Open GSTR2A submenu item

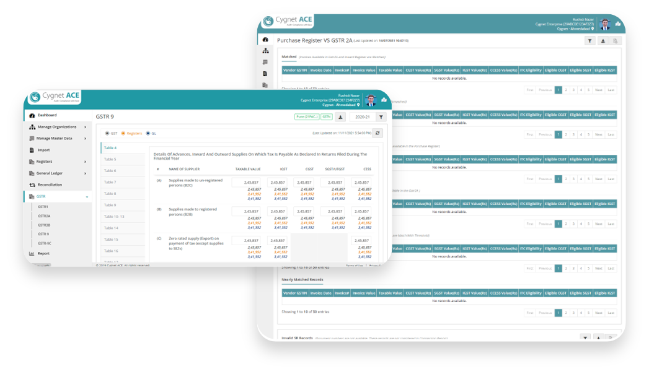coord(44,215)
